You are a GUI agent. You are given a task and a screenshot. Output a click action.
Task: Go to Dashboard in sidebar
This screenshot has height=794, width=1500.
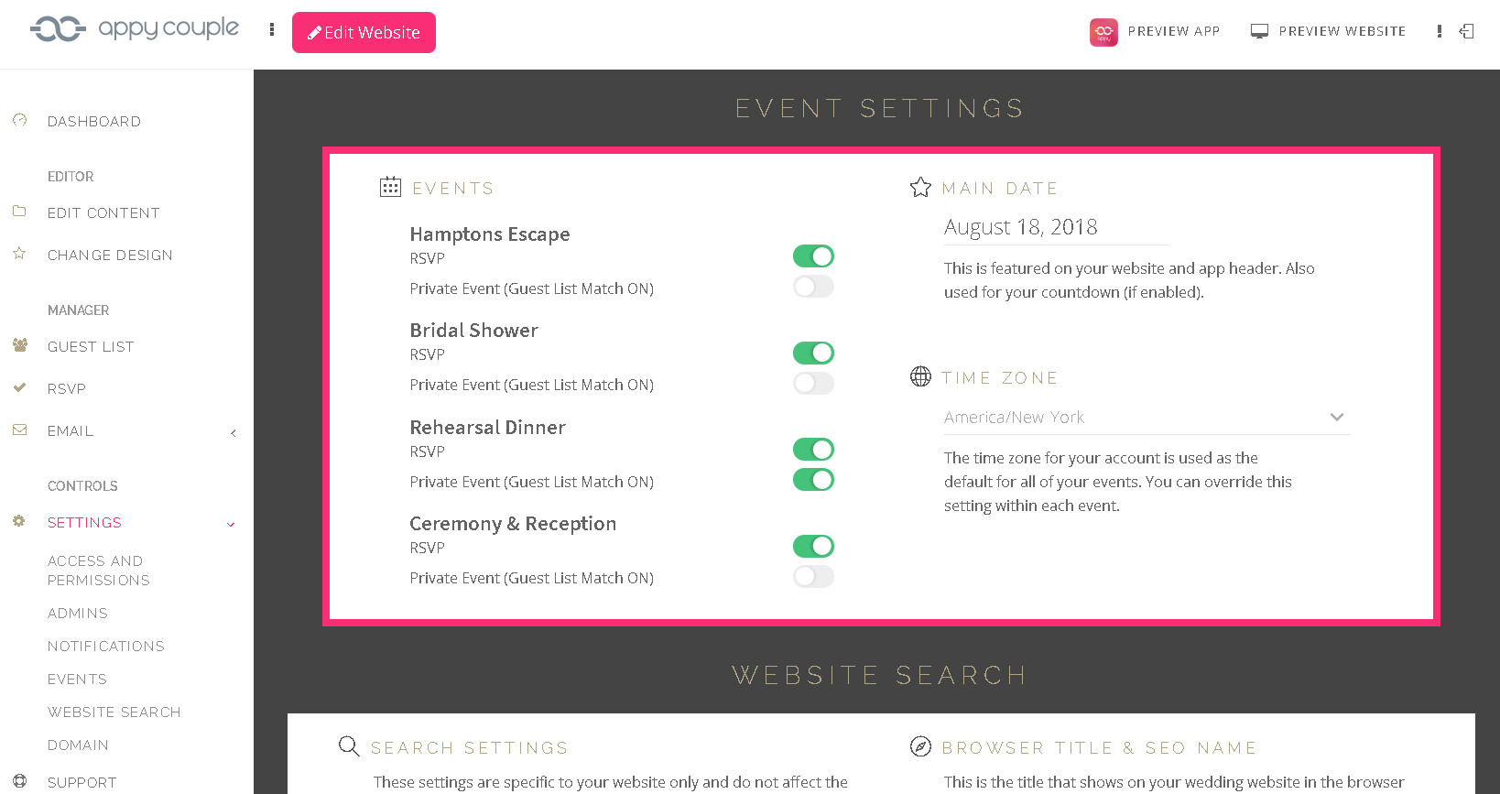pyautogui.click(x=93, y=122)
